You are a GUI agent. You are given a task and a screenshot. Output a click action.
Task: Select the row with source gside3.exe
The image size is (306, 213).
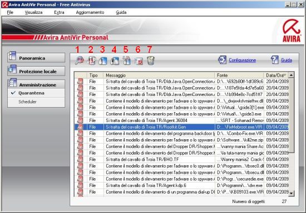coord(181,114)
